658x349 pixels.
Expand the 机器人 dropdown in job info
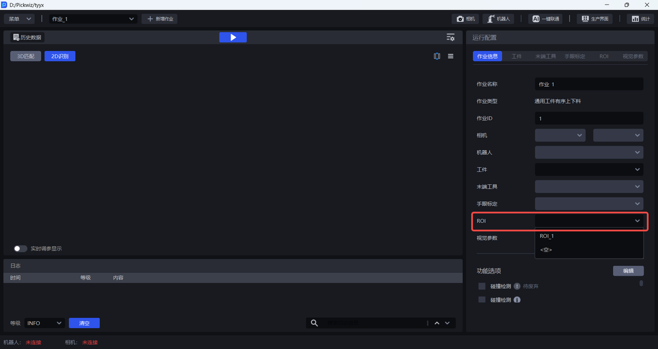589,152
